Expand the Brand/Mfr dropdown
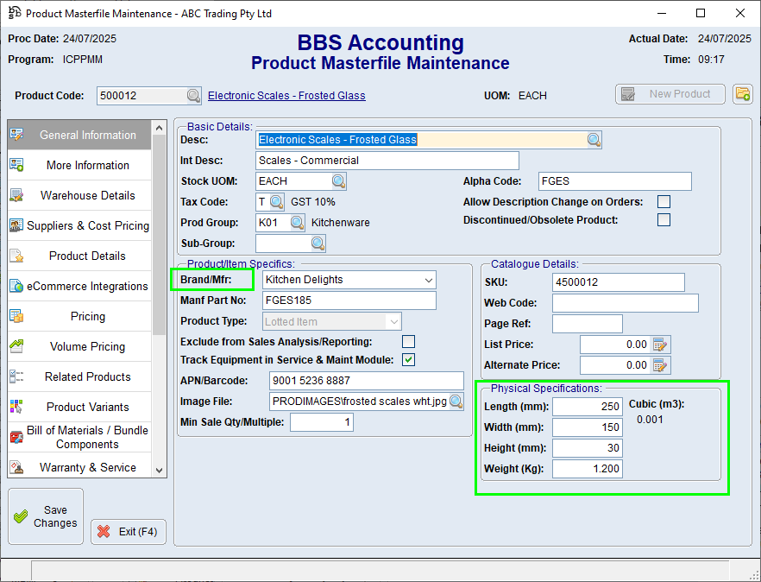 429,280
